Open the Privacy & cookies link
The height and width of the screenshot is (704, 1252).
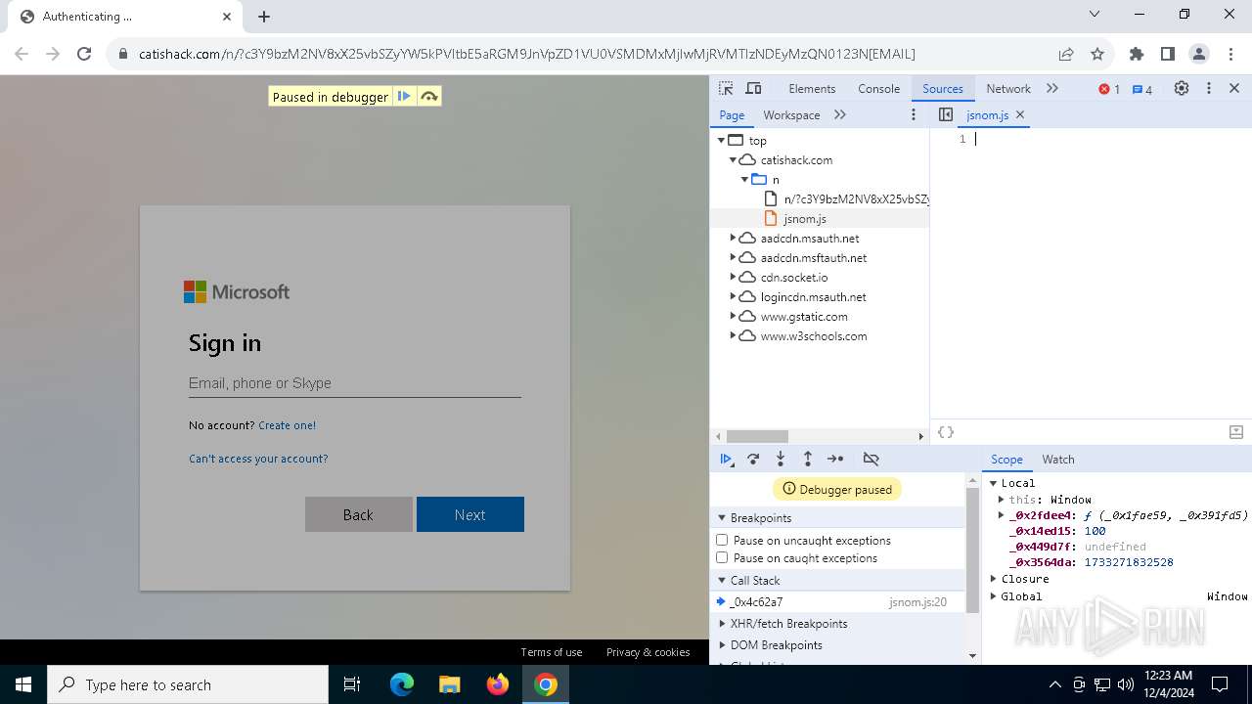click(648, 652)
